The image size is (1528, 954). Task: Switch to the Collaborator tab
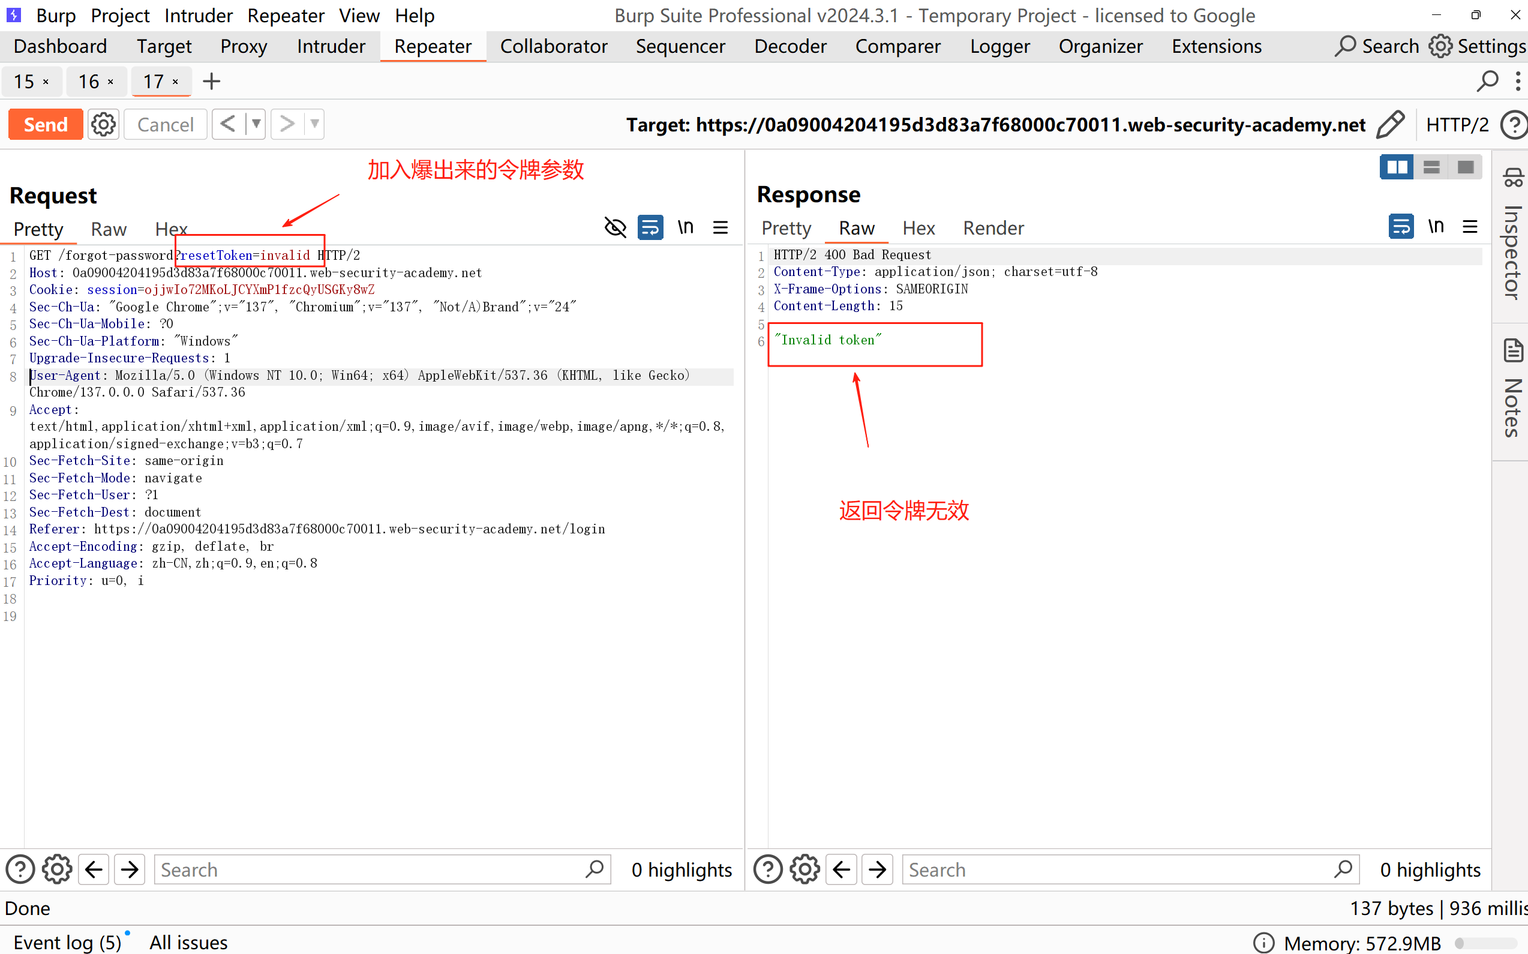[553, 47]
